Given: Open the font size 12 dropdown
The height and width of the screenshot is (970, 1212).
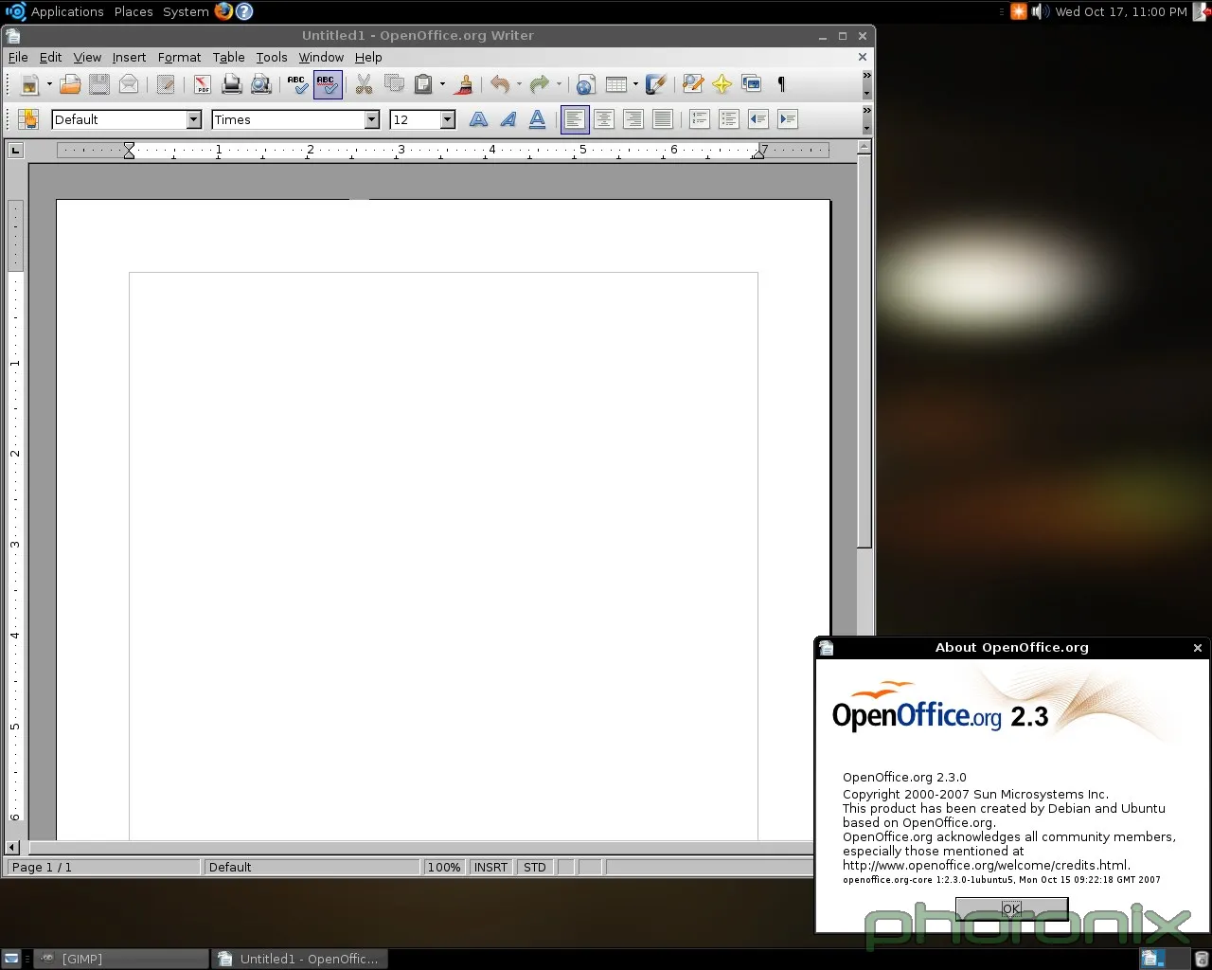Looking at the screenshot, I should click(x=448, y=119).
